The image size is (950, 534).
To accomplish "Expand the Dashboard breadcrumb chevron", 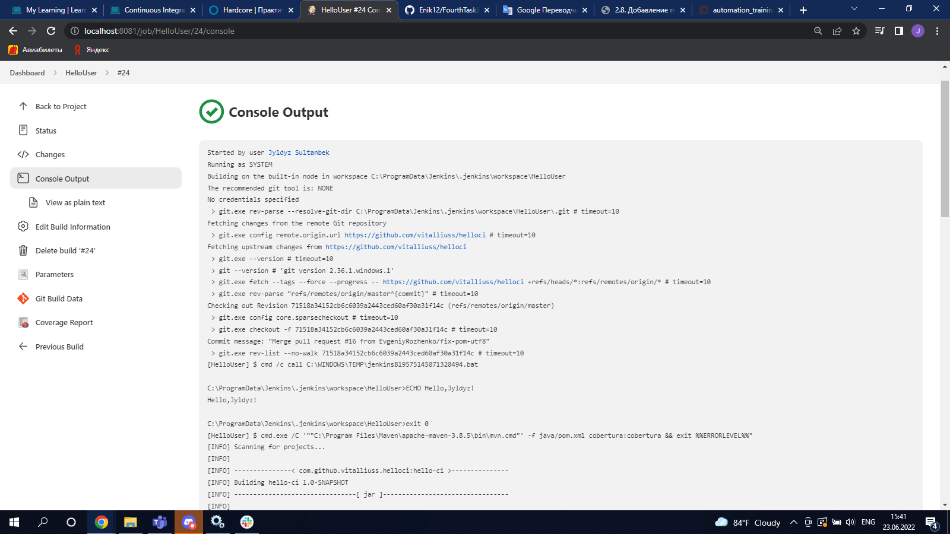I will 55,72.
